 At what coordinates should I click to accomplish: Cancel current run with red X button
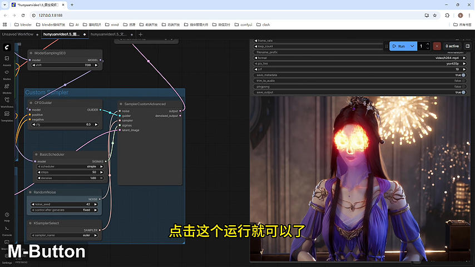pos(437,46)
